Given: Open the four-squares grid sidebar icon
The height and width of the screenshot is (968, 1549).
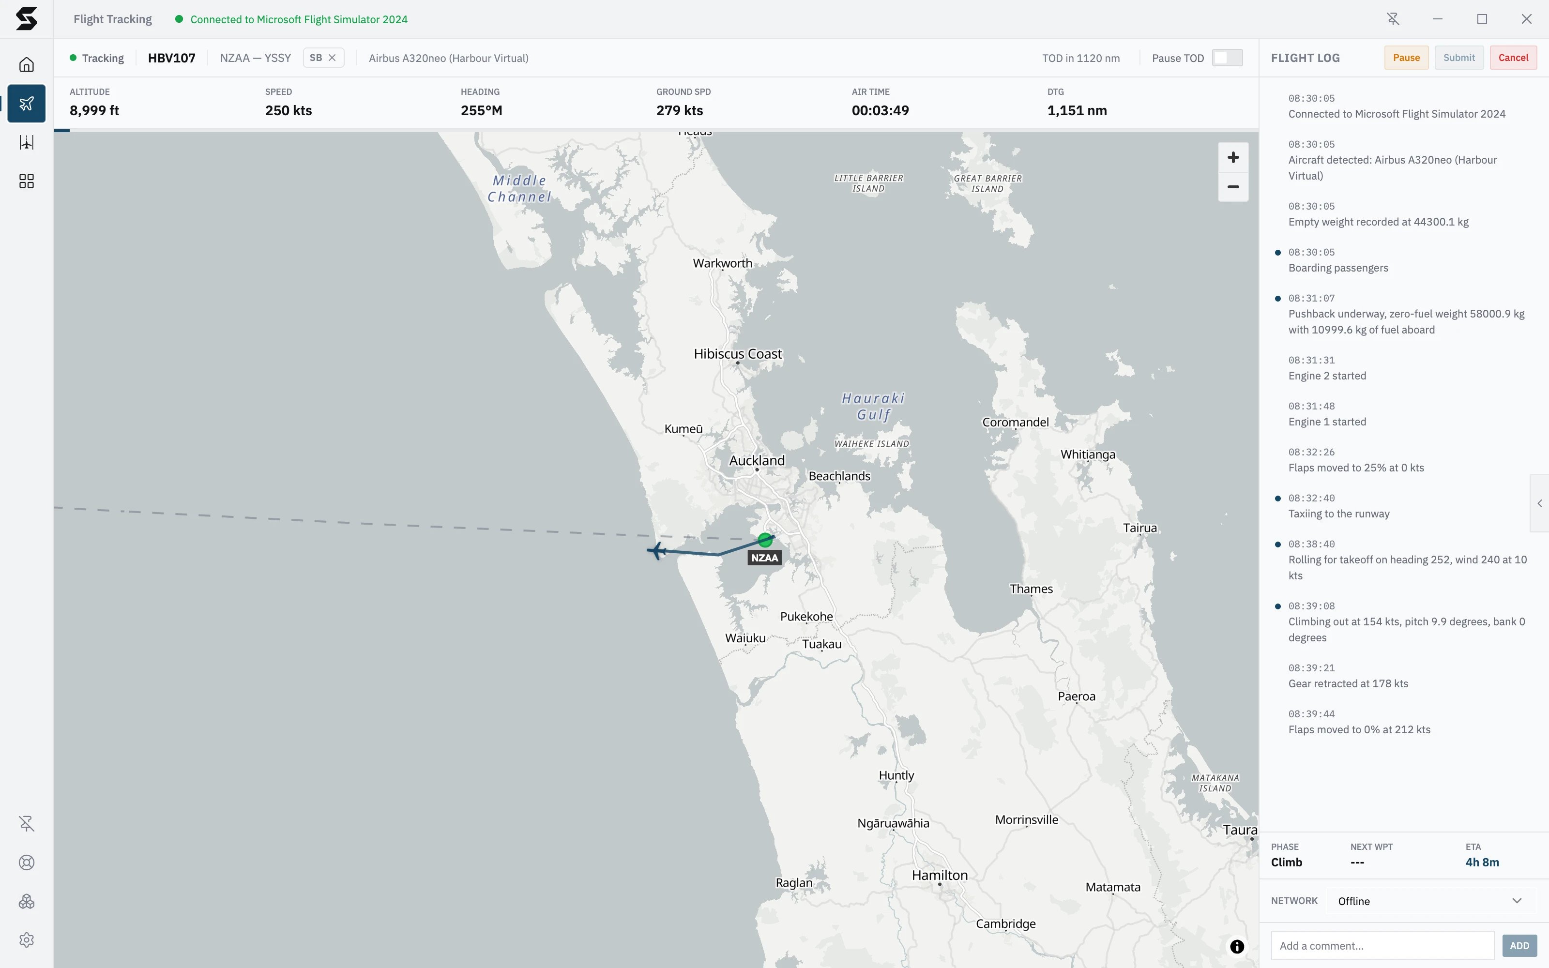Looking at the screenshot, I should click(26, 181).
